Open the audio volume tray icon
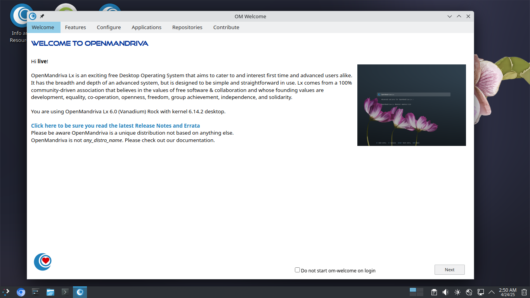530x298 pixels. [x=446, y=292]
